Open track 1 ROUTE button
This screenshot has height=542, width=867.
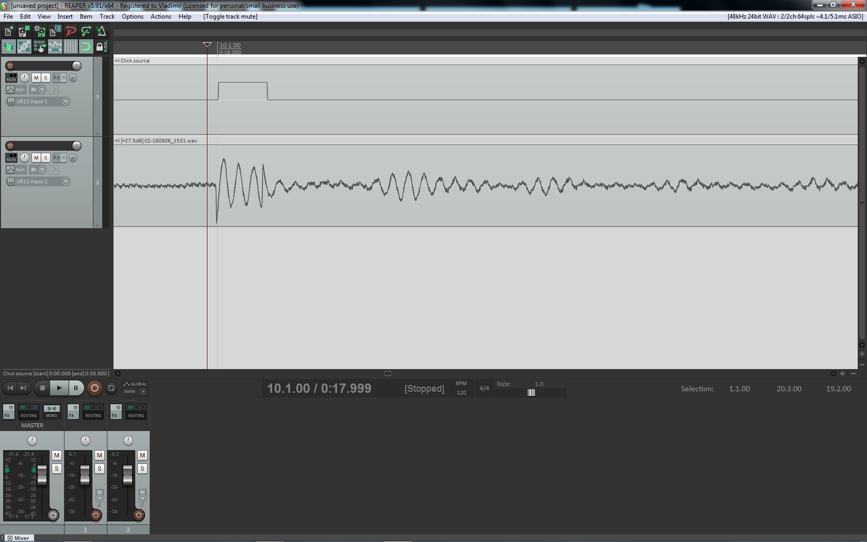(11, 78)
